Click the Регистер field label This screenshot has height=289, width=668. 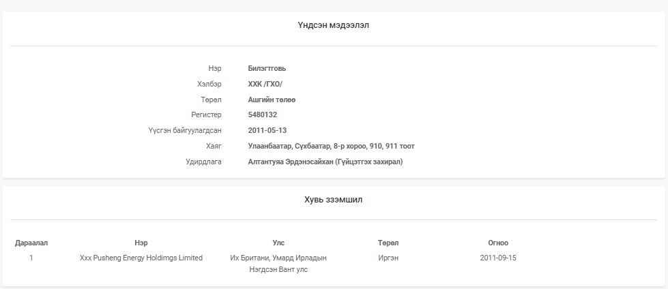coord(206,115)
